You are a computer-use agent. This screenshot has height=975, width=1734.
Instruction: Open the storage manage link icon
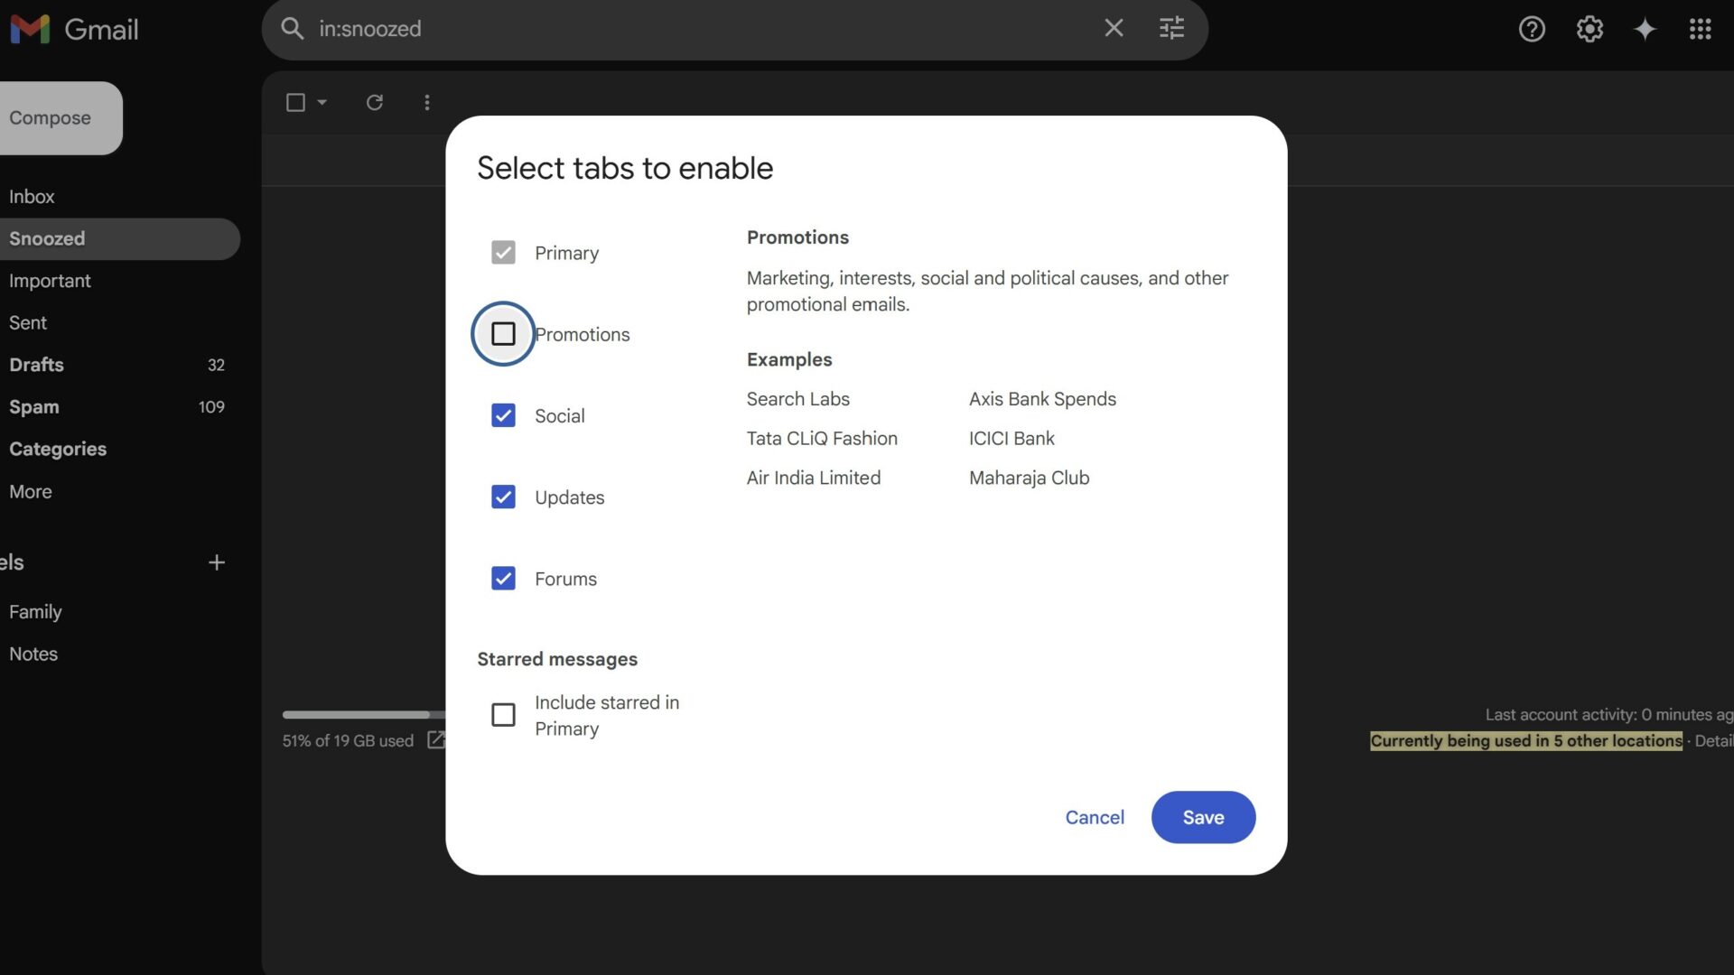[435, 740]
